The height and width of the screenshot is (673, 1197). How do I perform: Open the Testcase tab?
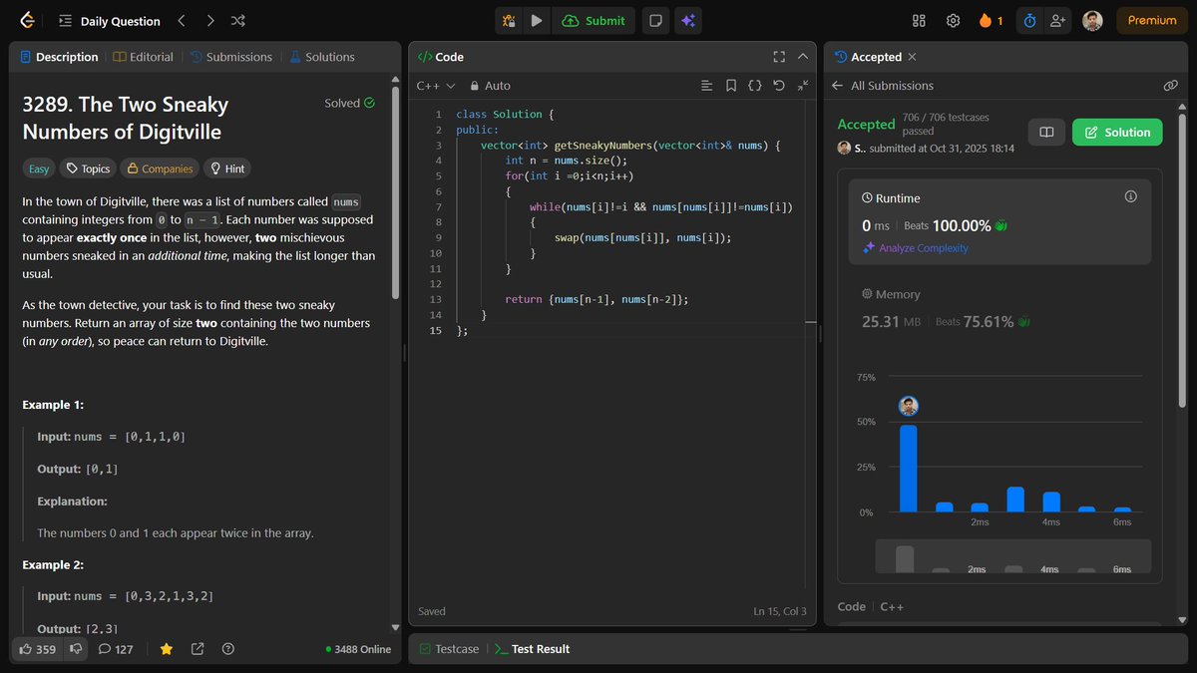coord(449,649)
